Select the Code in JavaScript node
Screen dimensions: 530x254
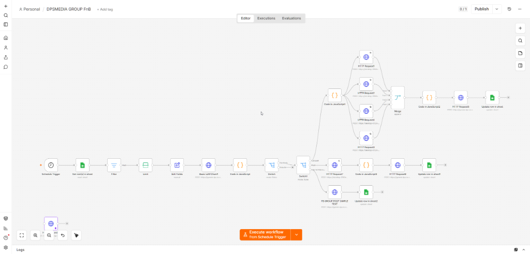point(240,165)
